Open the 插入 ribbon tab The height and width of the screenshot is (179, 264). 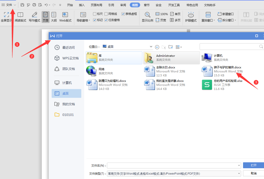[82, 5]
